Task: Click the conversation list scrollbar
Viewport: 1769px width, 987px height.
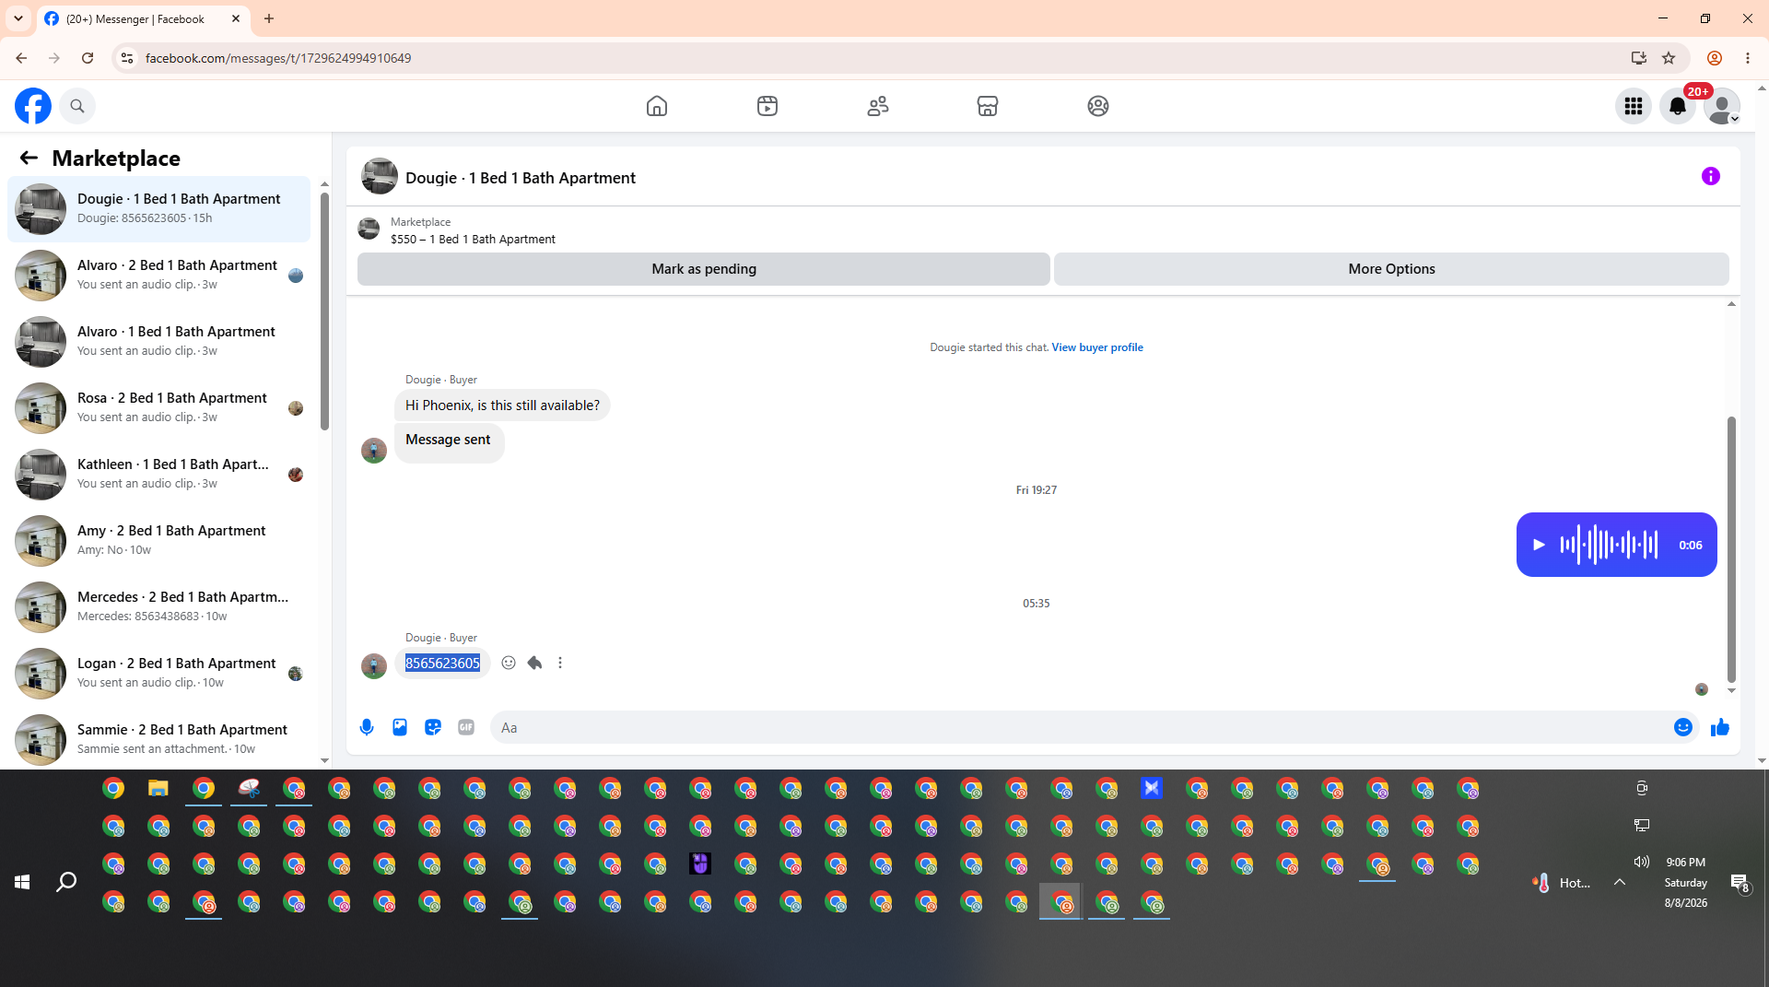Action: 324,311
